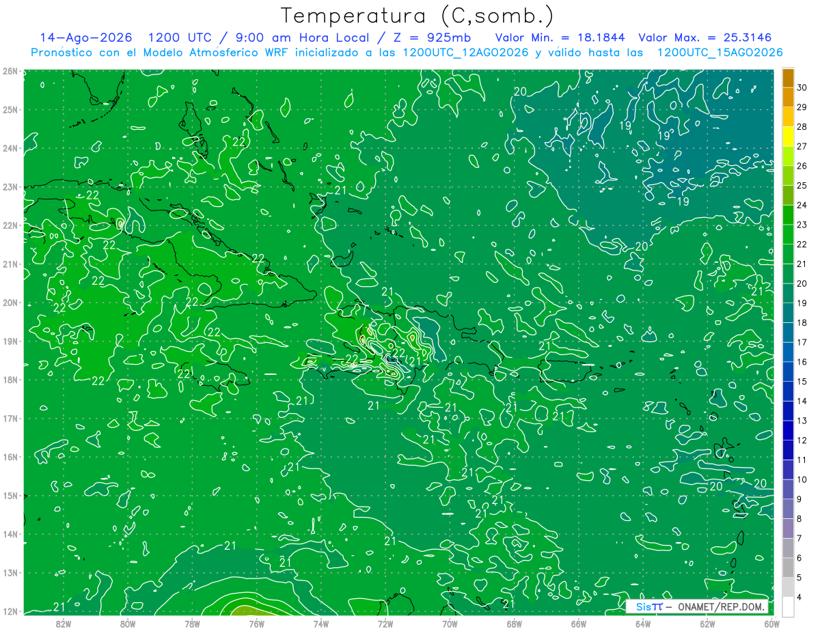
Task: Click longitude label "78W" on bottom axis
Action: (x=192, y=623)
